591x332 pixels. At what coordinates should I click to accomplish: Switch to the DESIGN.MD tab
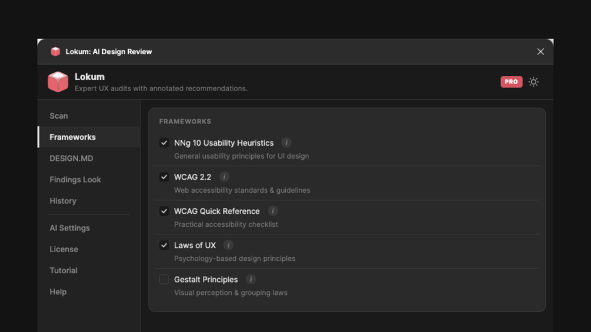[x=71, y=158]
